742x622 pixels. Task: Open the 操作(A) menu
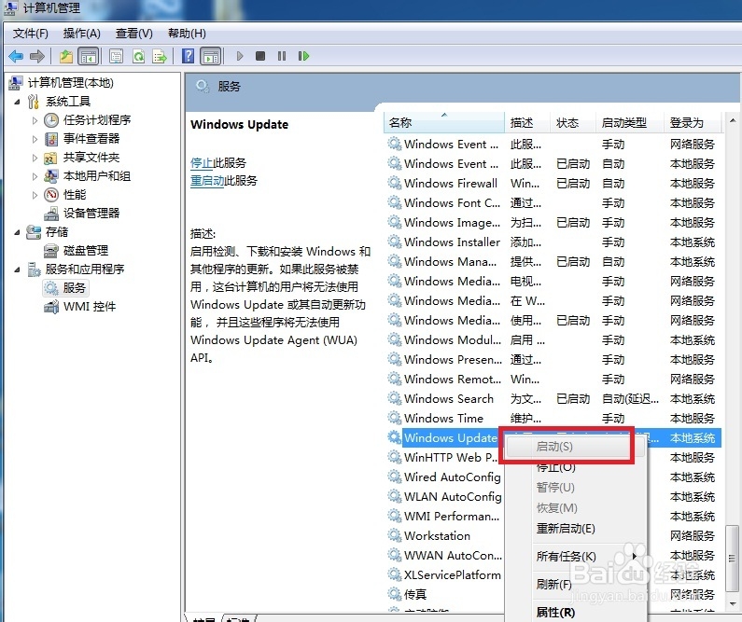tap(82, 34)
